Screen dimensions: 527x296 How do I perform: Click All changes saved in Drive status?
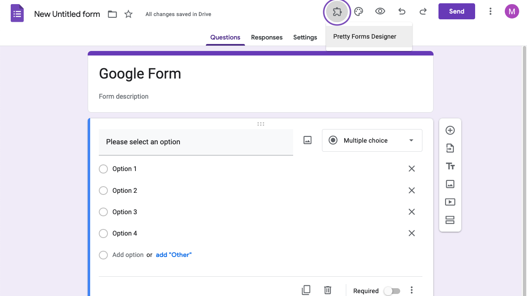point(178,14)
